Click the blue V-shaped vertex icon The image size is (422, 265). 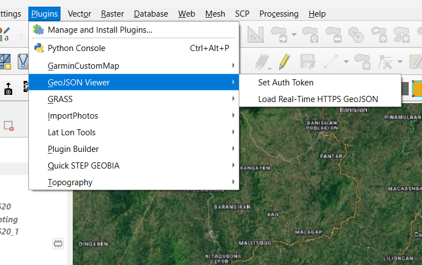point(23,62)
